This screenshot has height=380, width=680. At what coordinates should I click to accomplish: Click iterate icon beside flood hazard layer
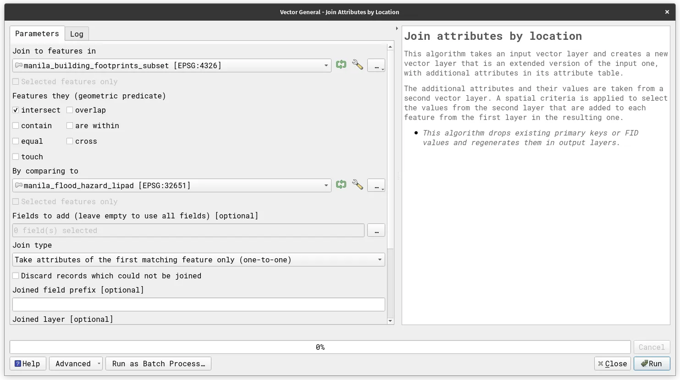341,185
